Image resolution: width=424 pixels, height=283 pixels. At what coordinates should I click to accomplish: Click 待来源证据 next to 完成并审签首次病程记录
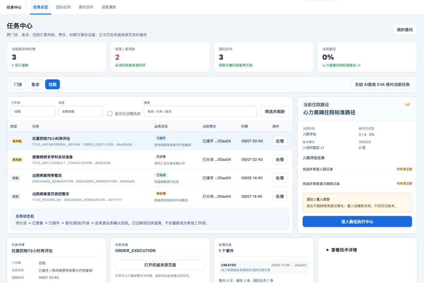(x=404, y=183)
